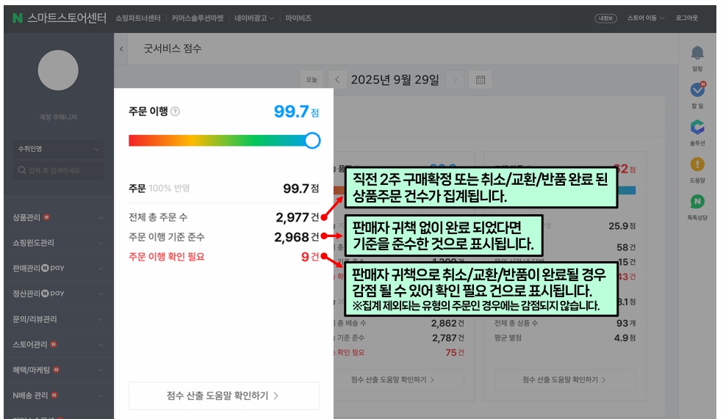This screenshot has height=419, width=723.
Task: Expand the 정산관리 pay menu
Action: (57, 294)
